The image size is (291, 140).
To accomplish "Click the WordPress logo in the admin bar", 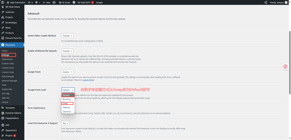I will click(x=3, y=2).
